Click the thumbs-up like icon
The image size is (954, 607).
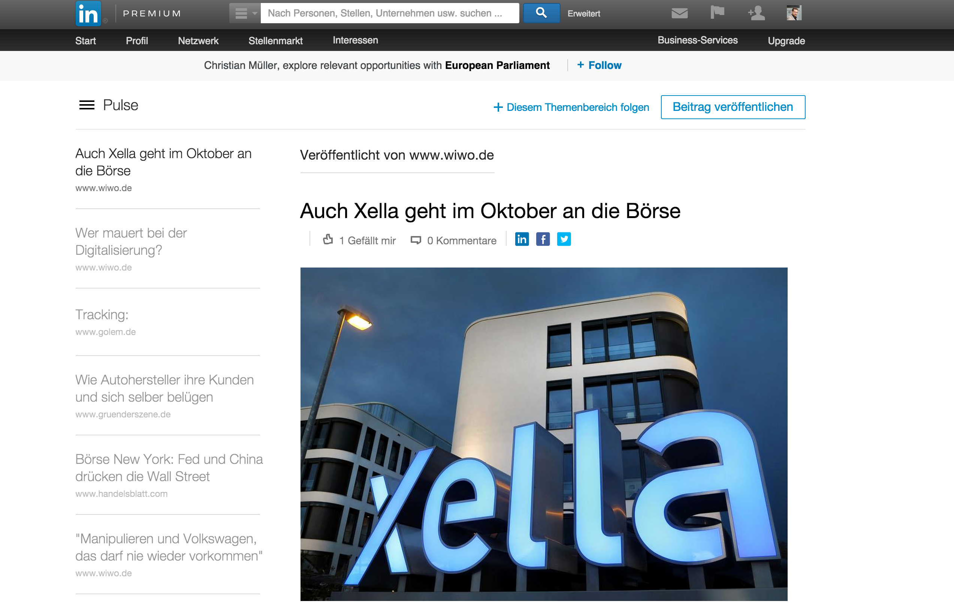(x=328, y=239)
